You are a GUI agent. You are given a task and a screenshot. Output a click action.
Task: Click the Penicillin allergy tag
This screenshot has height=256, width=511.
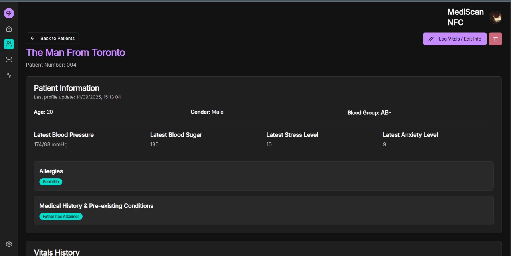(x=51, y=182)
